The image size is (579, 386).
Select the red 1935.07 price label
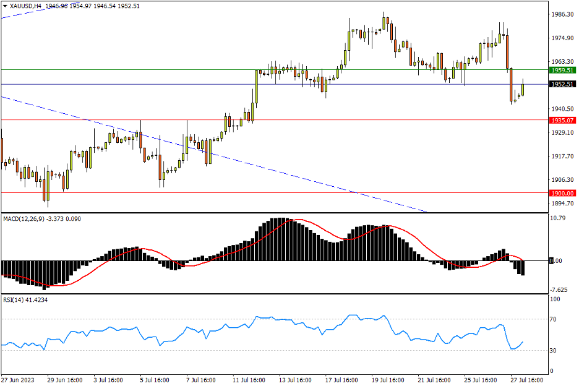[562, 120]
